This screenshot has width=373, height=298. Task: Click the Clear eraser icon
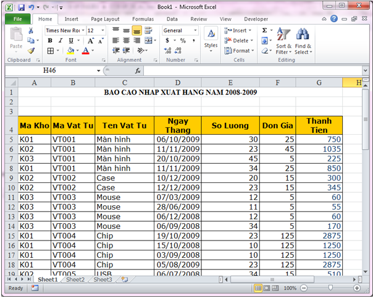265,51
